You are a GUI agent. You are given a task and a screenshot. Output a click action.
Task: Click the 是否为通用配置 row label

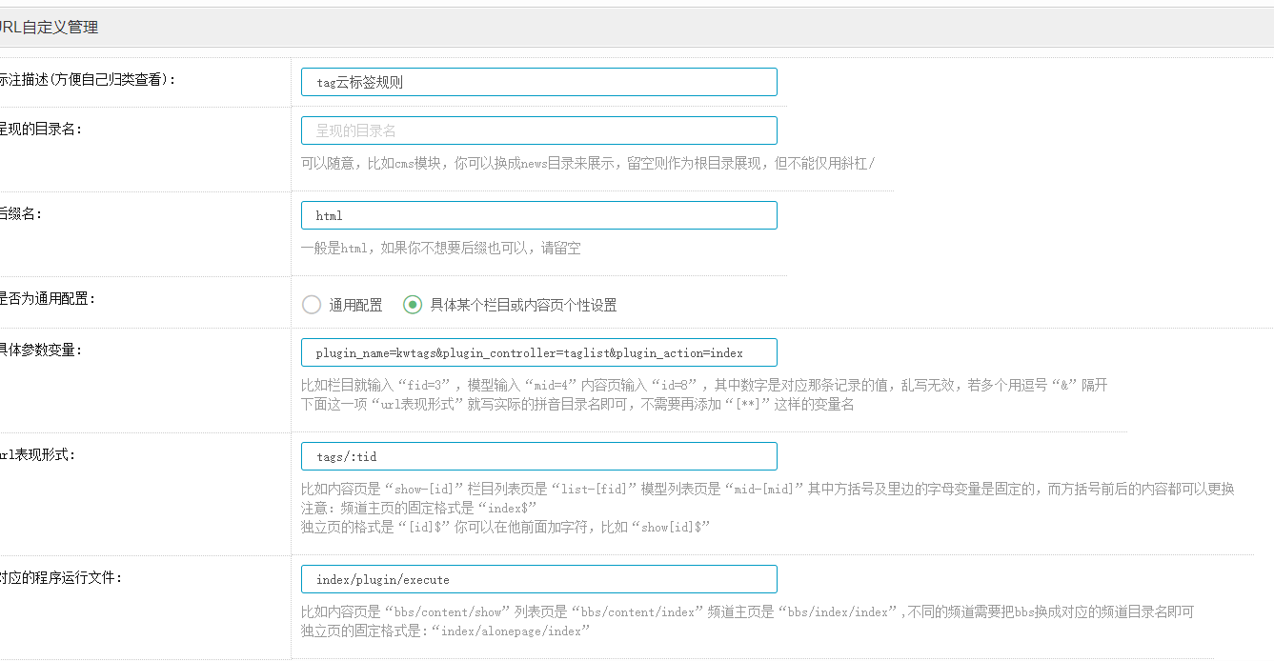point(48,298)
